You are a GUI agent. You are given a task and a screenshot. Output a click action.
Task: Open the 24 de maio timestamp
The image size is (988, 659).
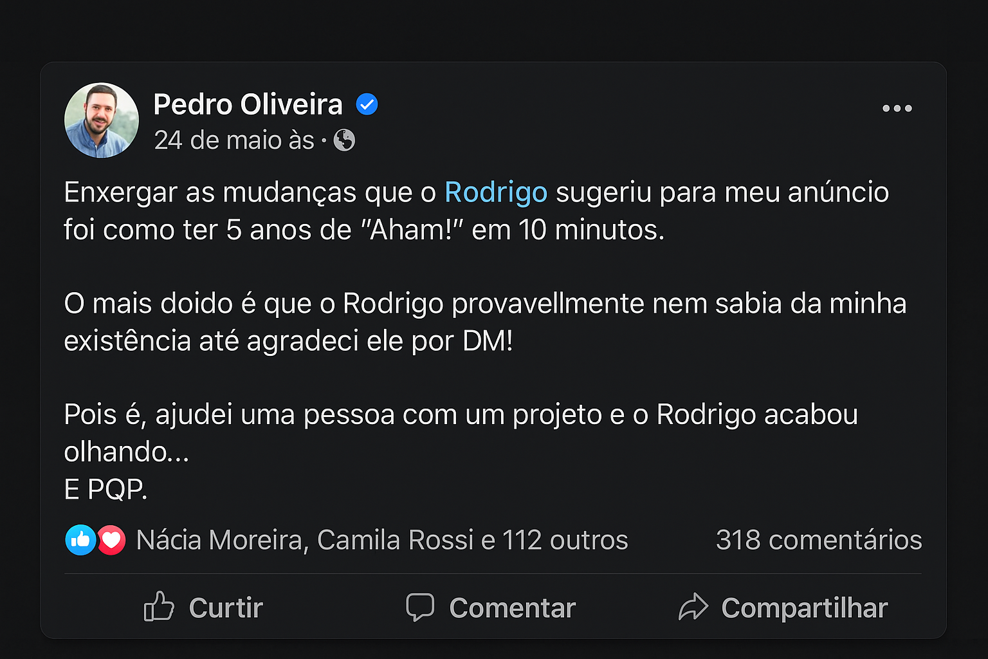pyautogui.click(x=234, y=140)
